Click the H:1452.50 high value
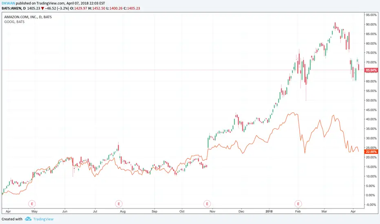This screenshot has height=224, width=380. coord(97,8)
